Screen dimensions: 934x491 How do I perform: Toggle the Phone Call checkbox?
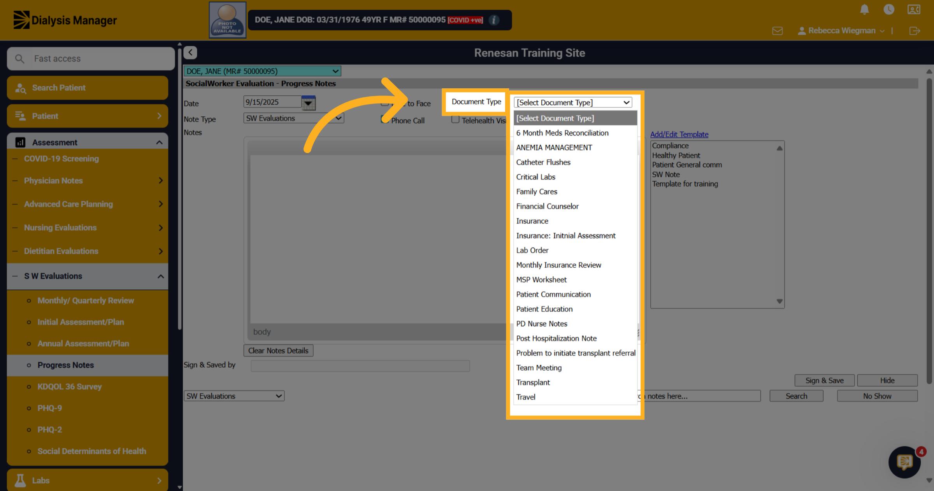pos(385,119)
